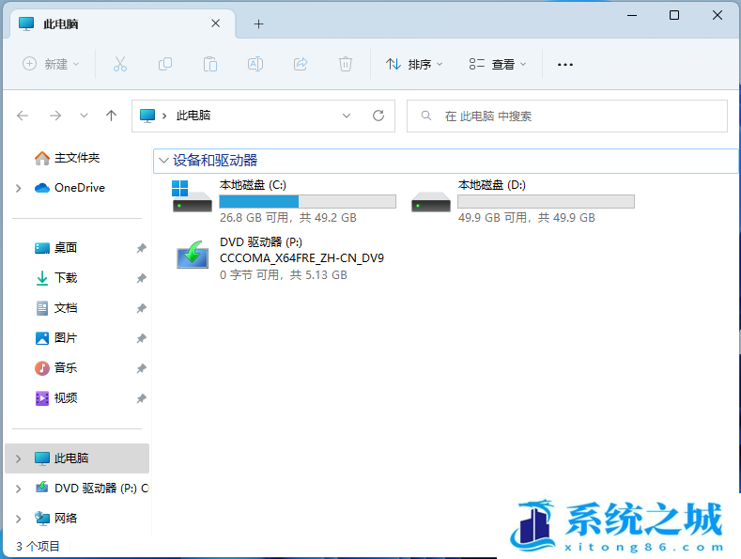This screenshot has height=559, width=741.
Task: Click the pin icon beside 桌面
Action: click(x=141, y=248)
